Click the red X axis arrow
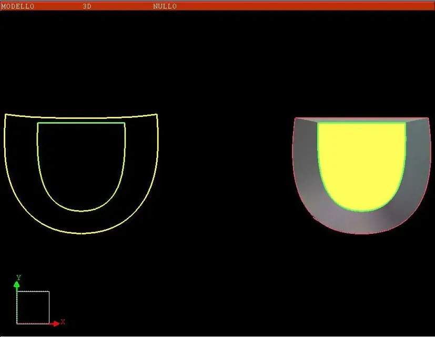Viewport: 435px width, 337px height. pyautogui.click(x=54, y=323)
